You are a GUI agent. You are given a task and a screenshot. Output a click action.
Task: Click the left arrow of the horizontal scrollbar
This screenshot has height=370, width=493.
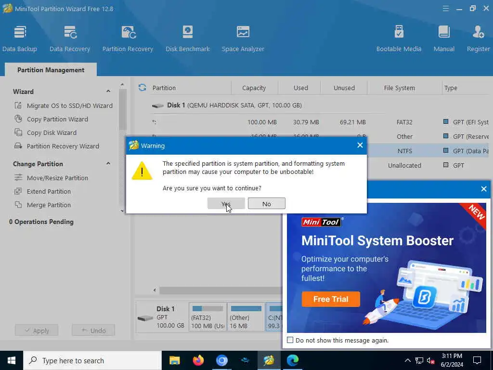[155, 290]
